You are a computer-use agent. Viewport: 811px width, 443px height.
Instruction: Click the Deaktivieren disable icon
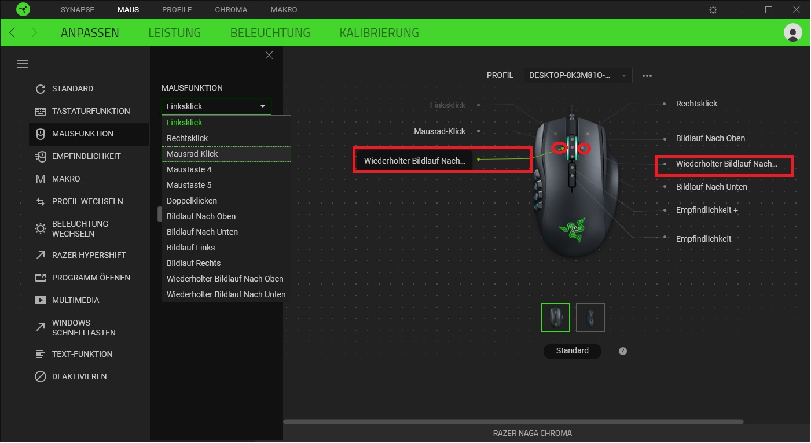click(41, 376)
